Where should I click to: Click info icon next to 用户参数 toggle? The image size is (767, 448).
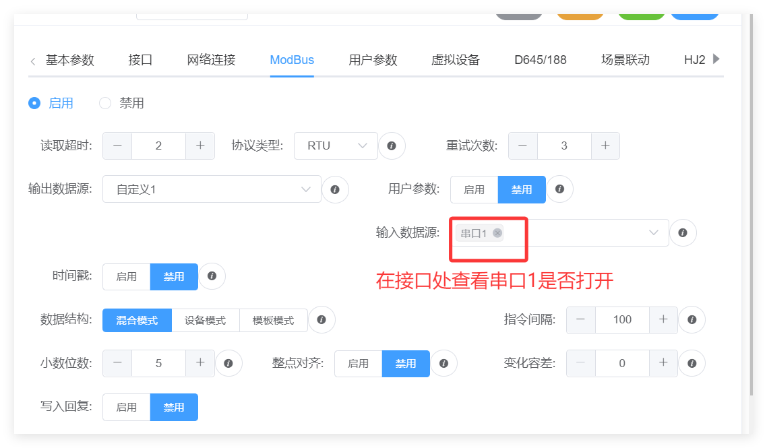(559, 189)
